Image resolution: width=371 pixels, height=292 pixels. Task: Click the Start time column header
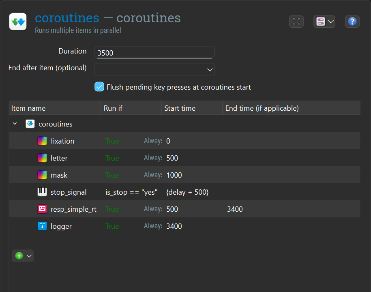[x=192, y=108]
